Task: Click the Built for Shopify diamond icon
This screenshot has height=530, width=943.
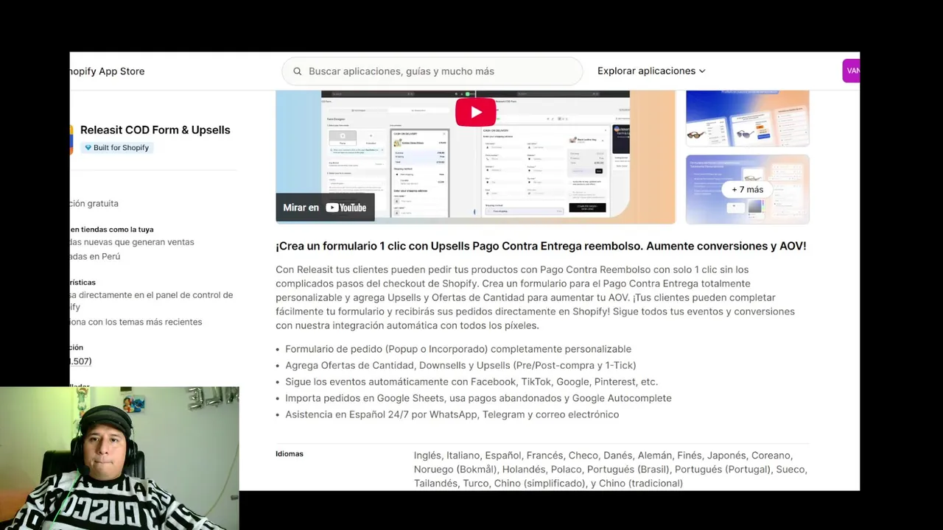Action: pyautogui.click(x=88, y=147)
